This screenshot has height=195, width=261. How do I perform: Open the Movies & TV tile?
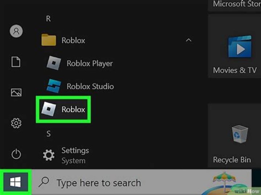click(235, 46)
